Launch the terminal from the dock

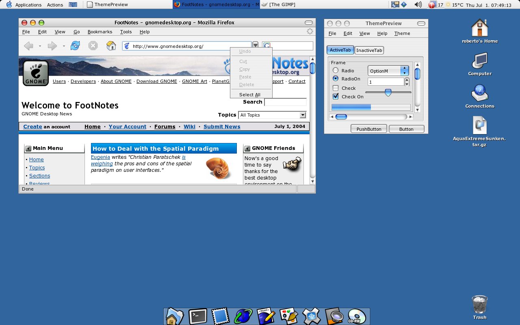coord(198,316)
